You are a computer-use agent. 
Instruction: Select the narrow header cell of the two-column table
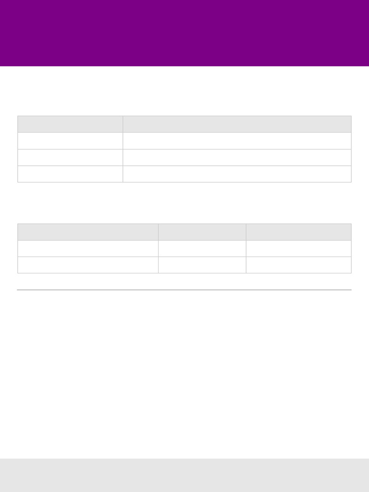tap(70, 124)
